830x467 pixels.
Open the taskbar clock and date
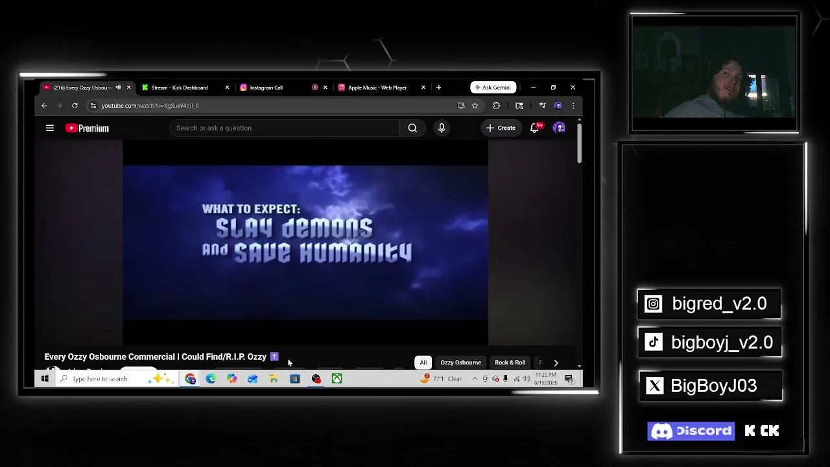[546, 379]
